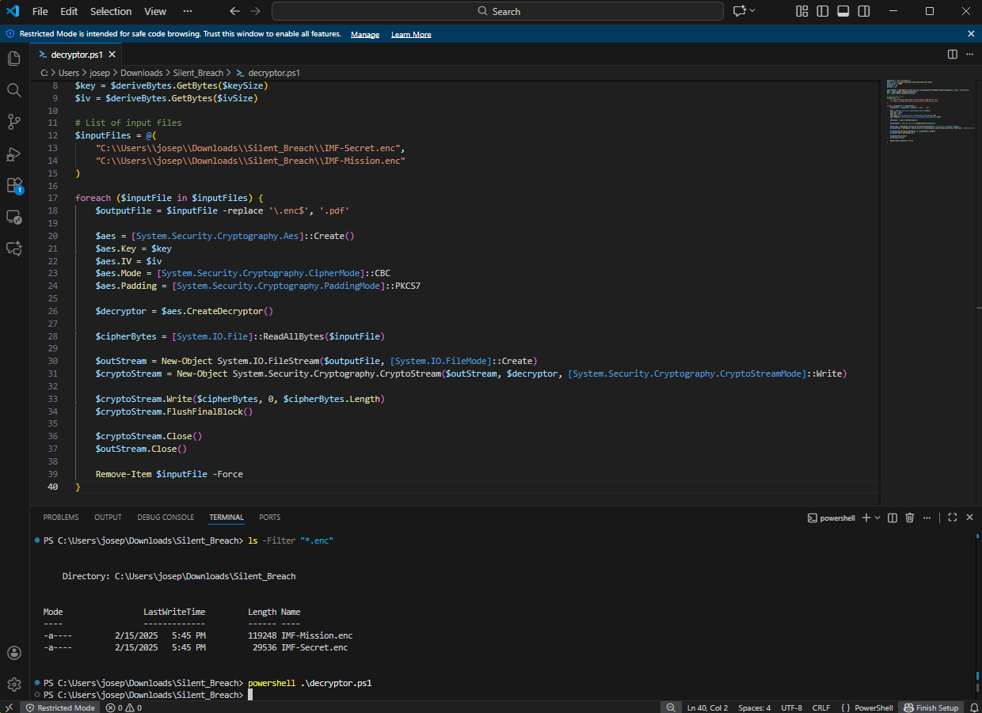
Task: Toggle the bottom panel layout button
Action: pos(843,11)
